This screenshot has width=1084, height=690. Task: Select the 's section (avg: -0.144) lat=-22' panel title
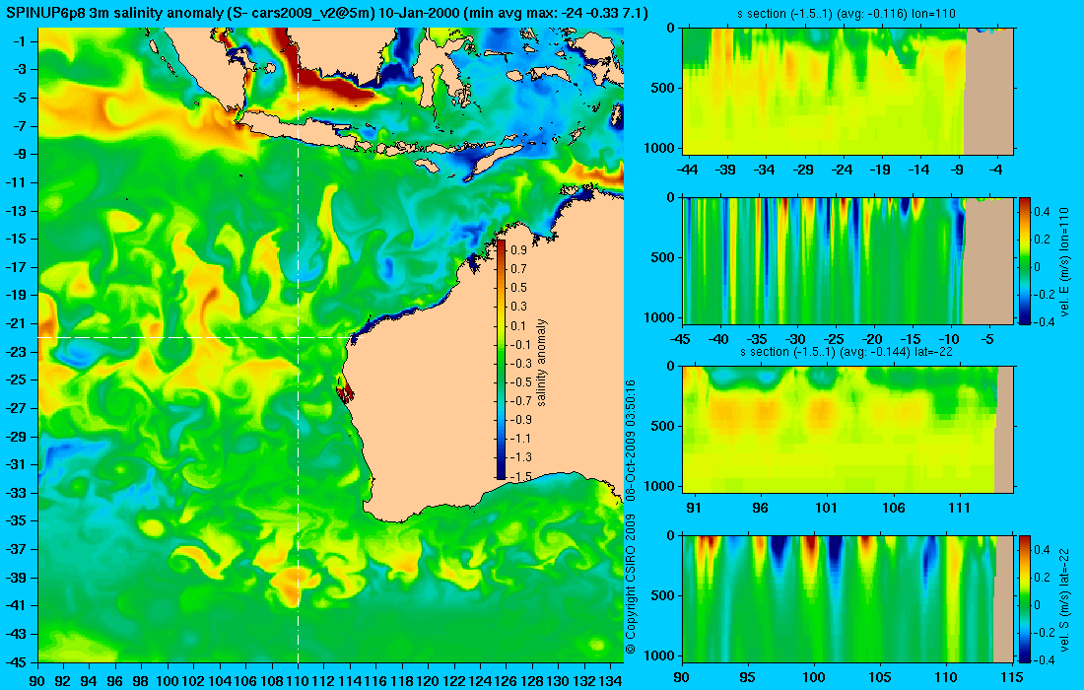coord(847,351)
